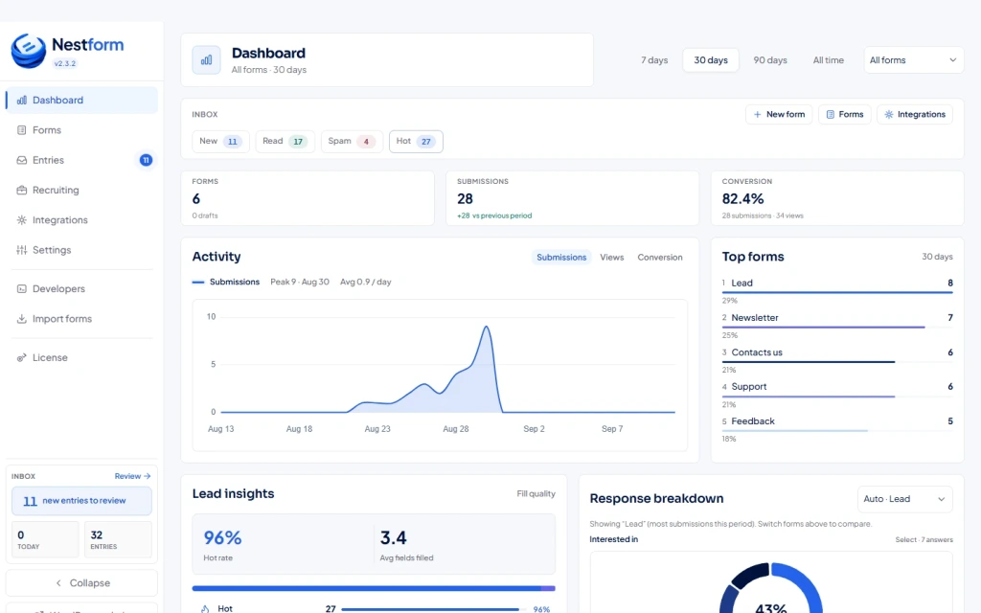Click 11 new entries to review
The image size is (981, 613).
pos(82,501)
